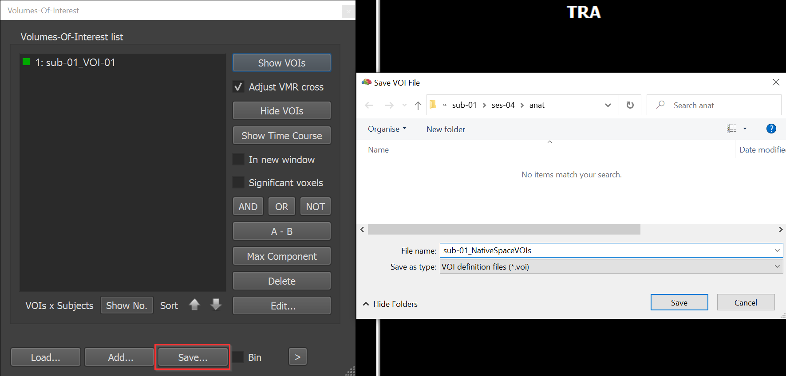The width and height of the screenshot is (786, 376).
Task: Click the AND operation button
Action: (x=248, y=207)
